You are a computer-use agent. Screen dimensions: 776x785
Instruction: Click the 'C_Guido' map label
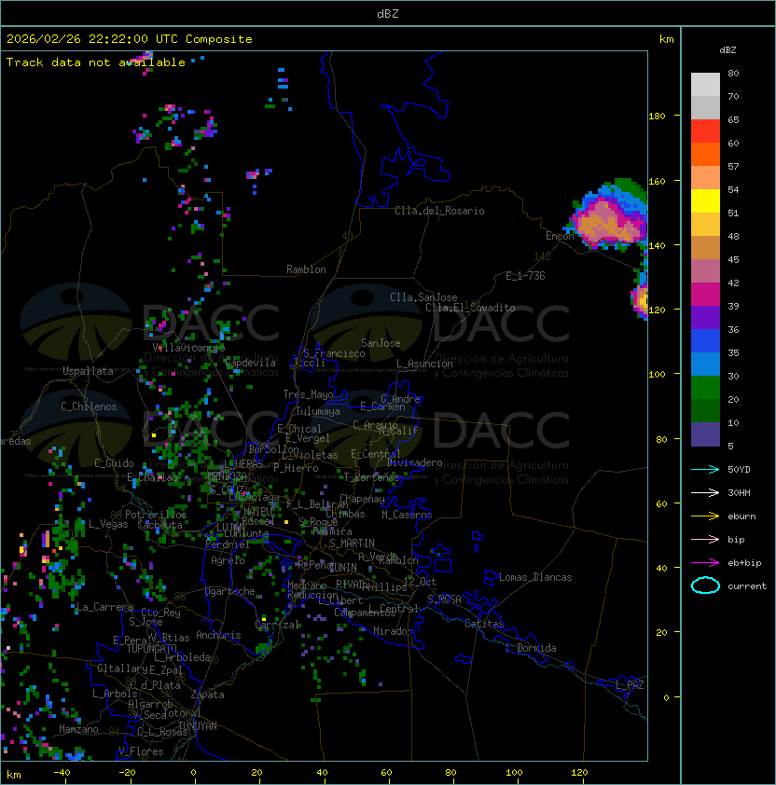[114, 463]
